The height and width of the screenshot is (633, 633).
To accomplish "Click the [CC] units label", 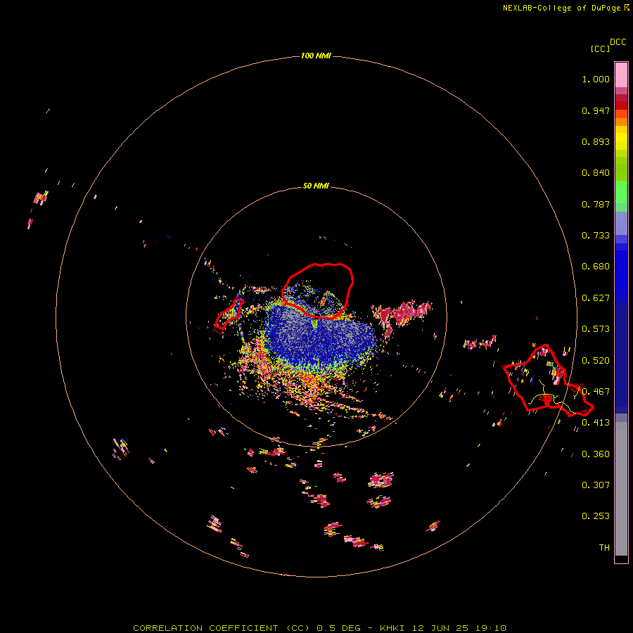I will pos(600,49).
